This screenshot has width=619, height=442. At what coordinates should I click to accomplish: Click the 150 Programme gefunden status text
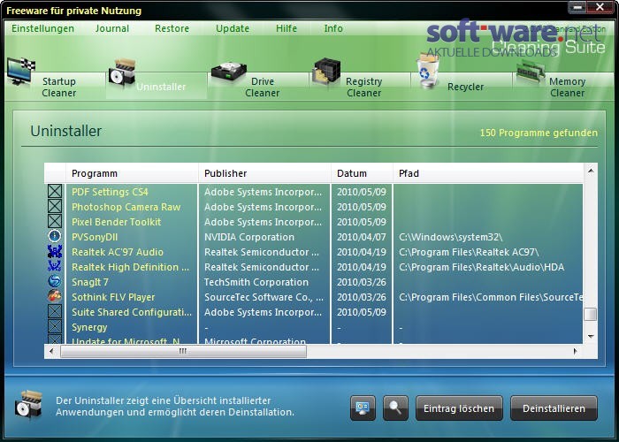click(539, 133)
